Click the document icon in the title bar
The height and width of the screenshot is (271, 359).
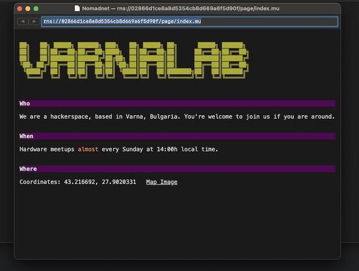point(77,8)
